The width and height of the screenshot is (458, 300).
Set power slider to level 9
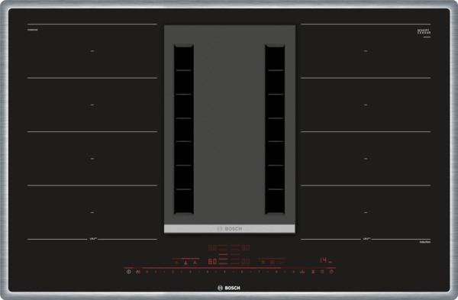point(294,272)
